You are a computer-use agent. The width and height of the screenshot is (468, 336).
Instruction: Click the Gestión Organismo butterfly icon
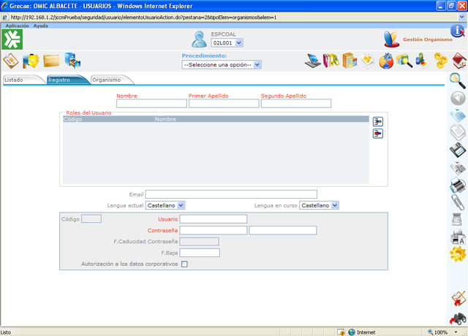(x=392, y=39)
